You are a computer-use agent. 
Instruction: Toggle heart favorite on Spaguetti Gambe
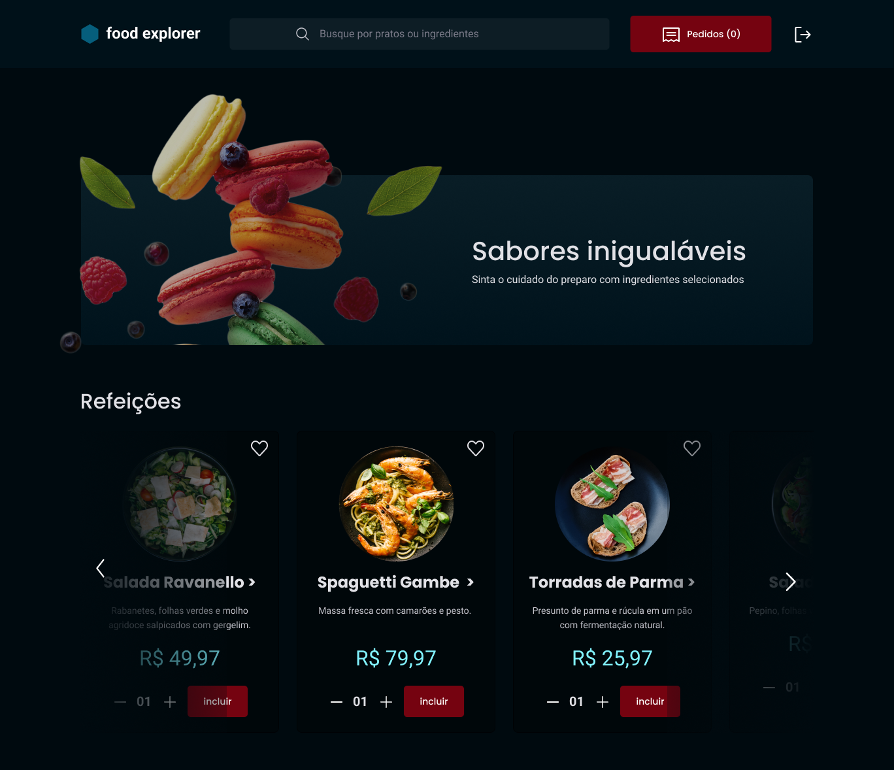pos(476,448)
